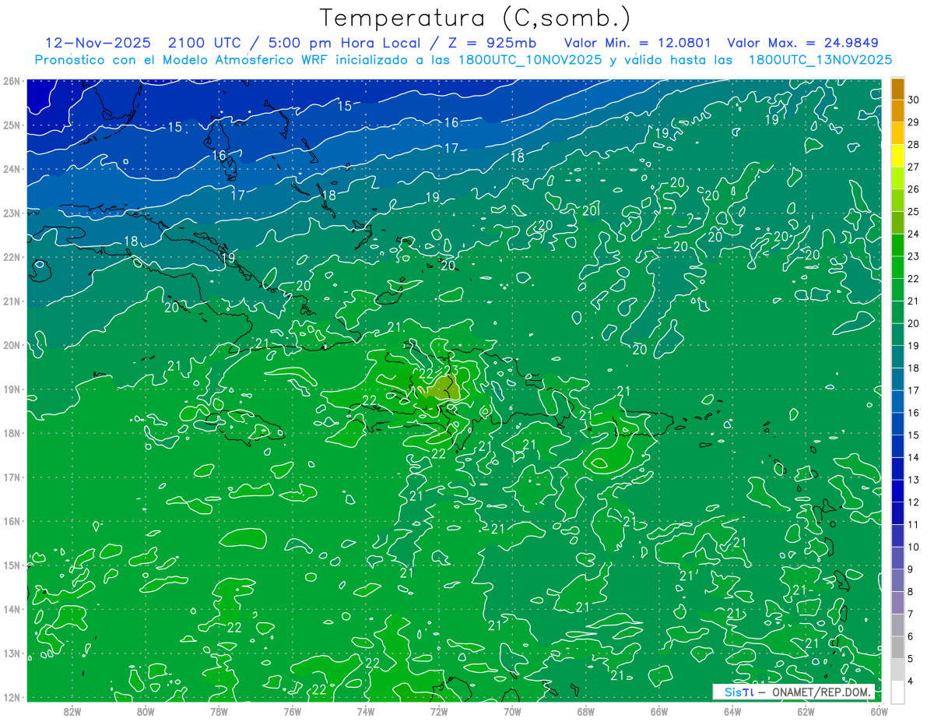Click the title 'Temperatura (C,somb.)'
This screenshot has height=722, width=934.
(476, 19)
